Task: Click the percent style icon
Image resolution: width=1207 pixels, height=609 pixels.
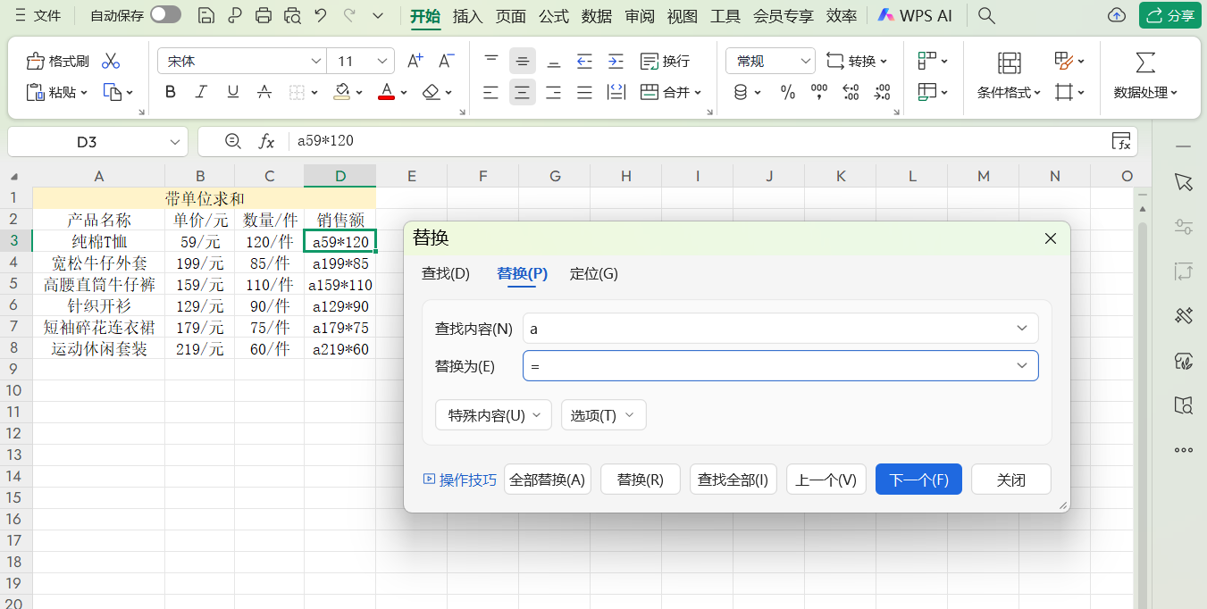Action: click(787, 92)
